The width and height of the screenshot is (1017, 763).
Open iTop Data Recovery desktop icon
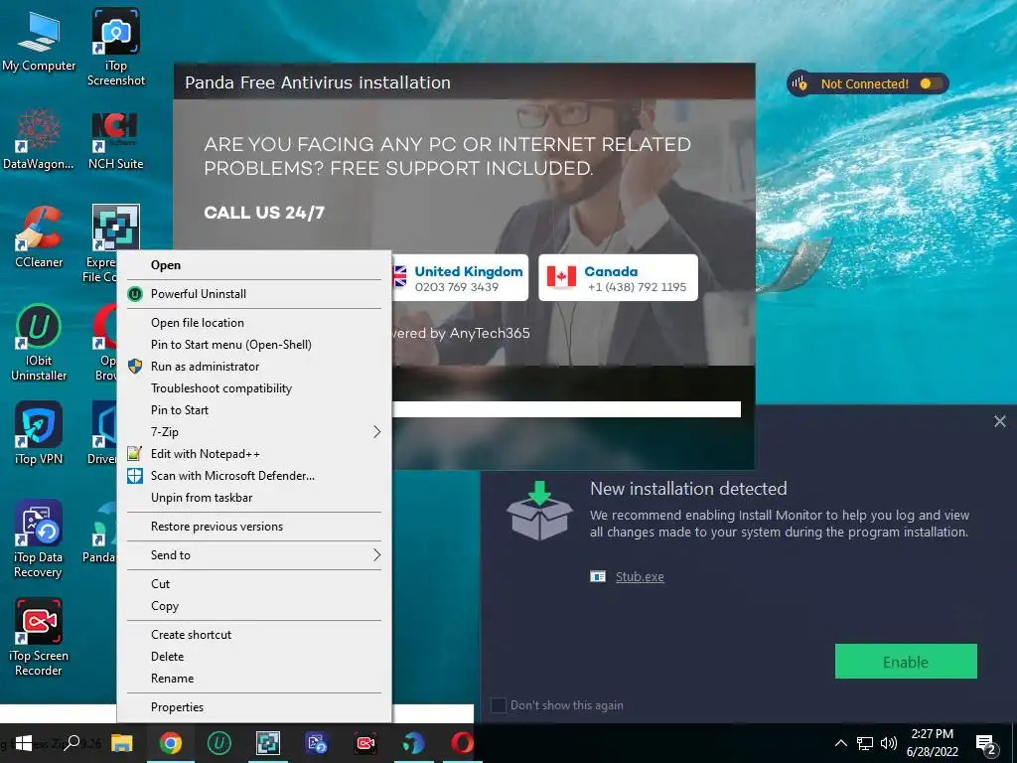pos(39,538)
